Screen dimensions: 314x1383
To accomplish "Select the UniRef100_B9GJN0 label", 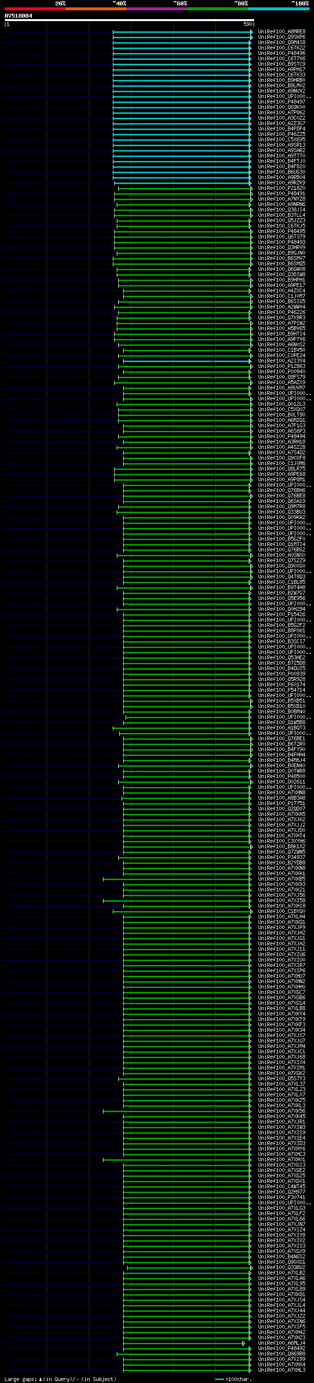I will click(x=281, y=253).
